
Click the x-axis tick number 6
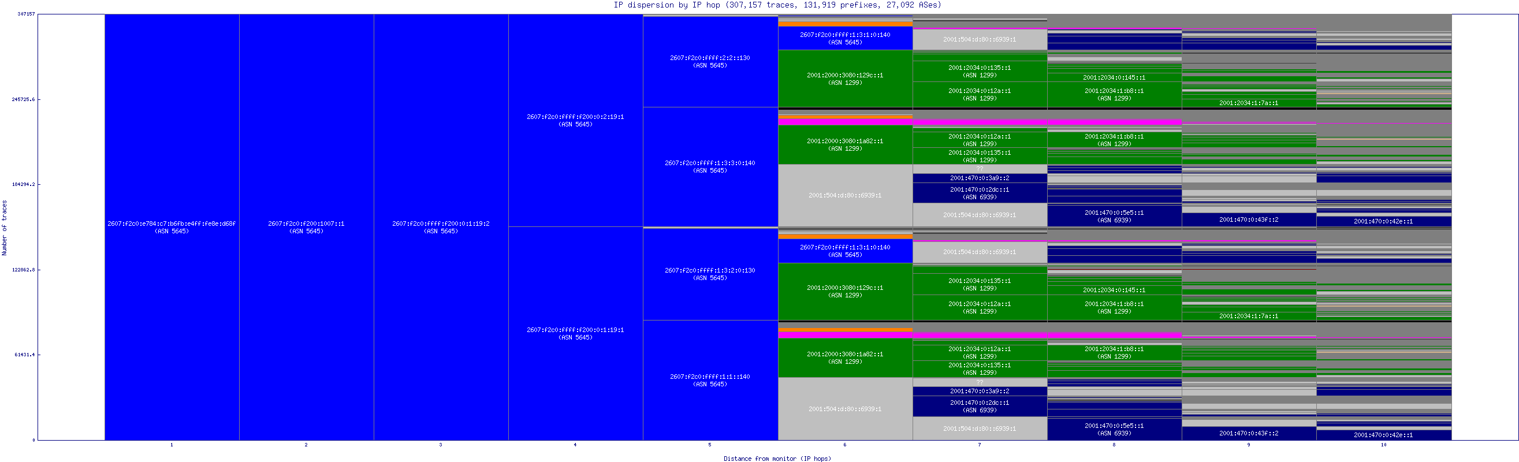(844, 445)
